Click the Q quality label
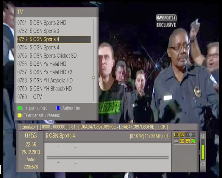222x178 pixels. point(203,136)
